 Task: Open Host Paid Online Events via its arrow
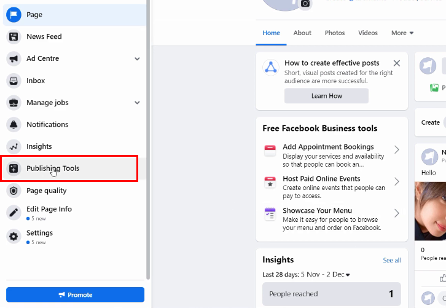coord(396,181)
